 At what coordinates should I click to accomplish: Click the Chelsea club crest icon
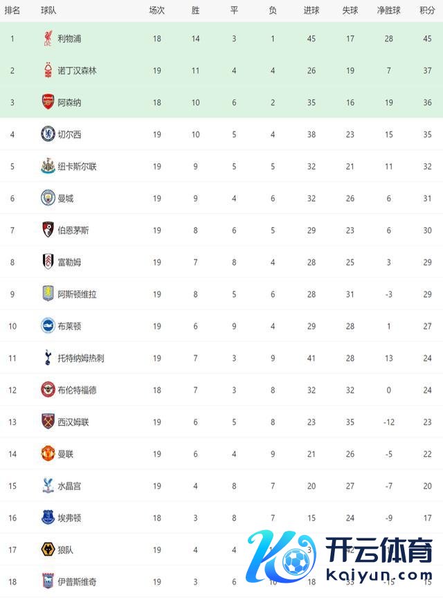[x=48, y=134]
